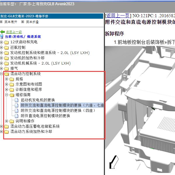The height and width of the screenshot is (175, 175).
Task: Click the 维修指南 open folder icon
Action: click(12, 95)
